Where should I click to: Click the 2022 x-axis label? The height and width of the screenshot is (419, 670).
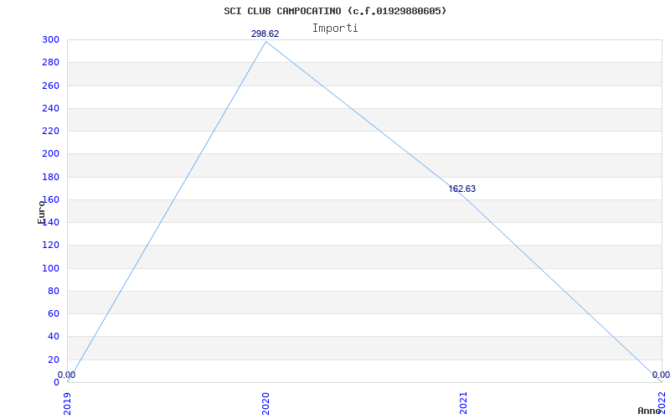coord(662,403)
